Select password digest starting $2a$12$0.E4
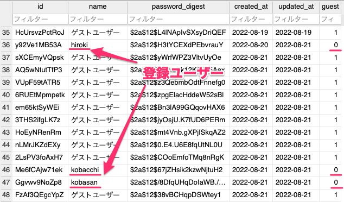This screenshot has width=344, height=202. 178,145
